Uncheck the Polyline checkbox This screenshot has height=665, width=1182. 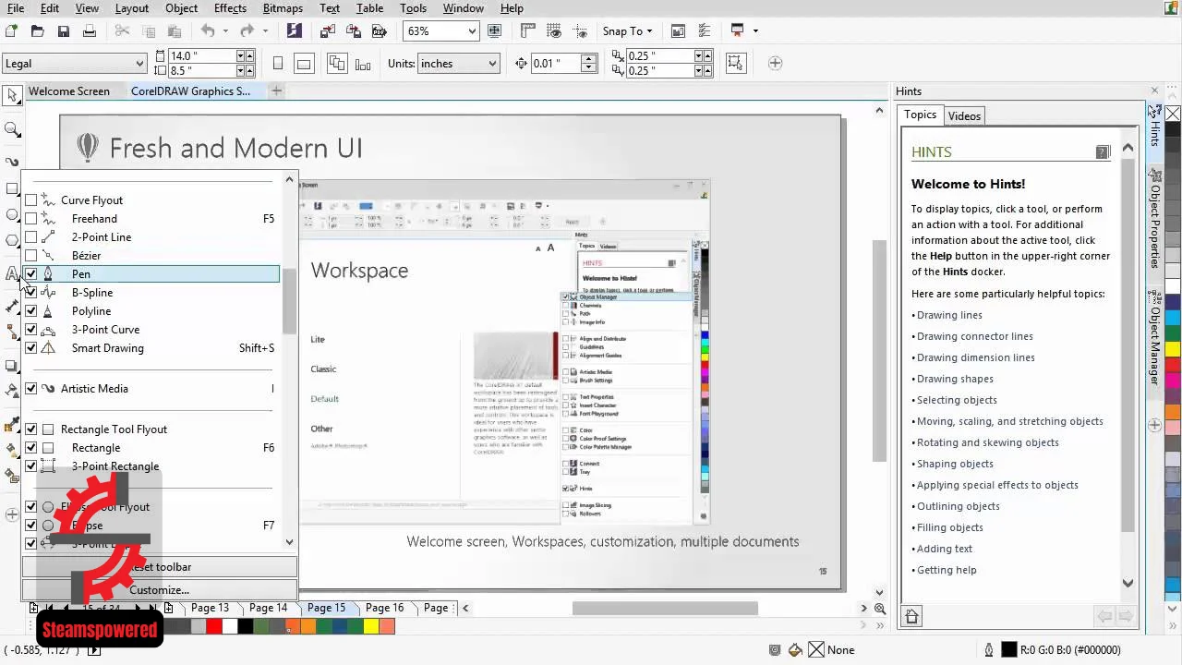tap(30, 311)
